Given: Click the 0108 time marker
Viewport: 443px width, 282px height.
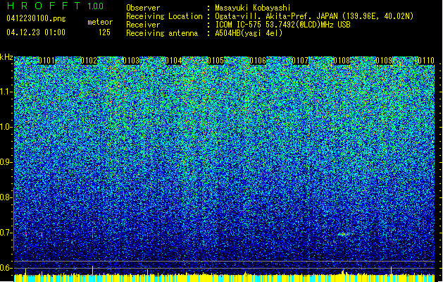Looking at the screenshot, I should pos(342,61).
